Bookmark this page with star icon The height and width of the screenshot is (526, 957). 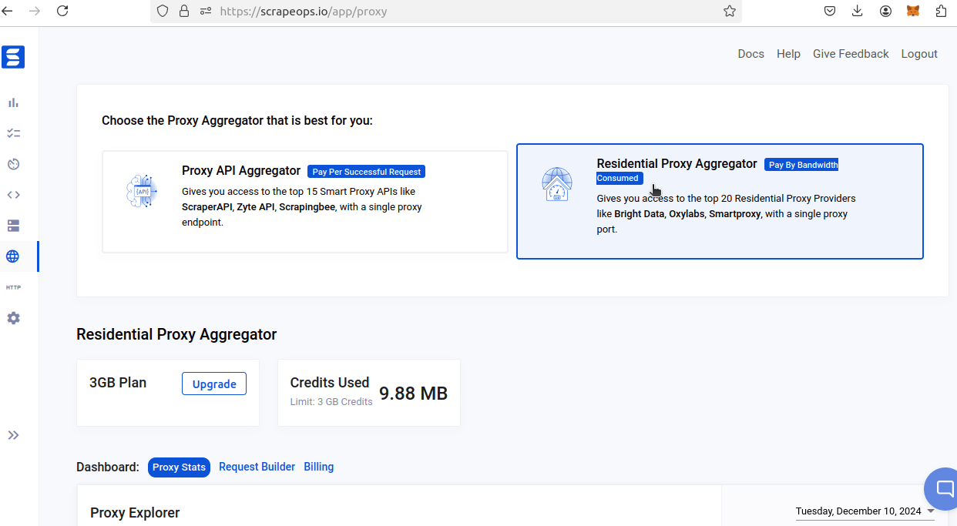[x=729, y=11]
